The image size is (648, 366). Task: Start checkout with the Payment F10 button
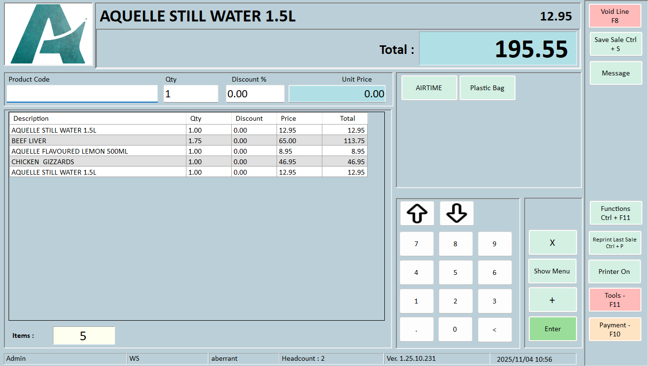pyautogui.click(x=615, y=329)
